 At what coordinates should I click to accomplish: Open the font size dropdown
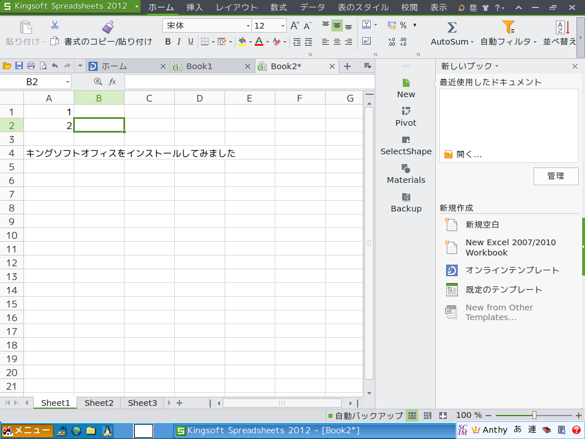pyautogui.click(x=283, y=26)
